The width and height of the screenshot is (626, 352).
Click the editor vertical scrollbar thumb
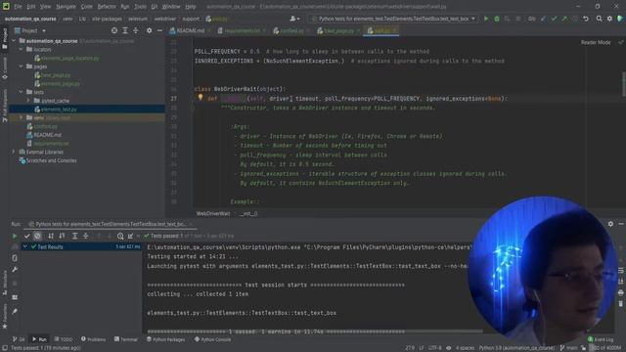[624, 84]
